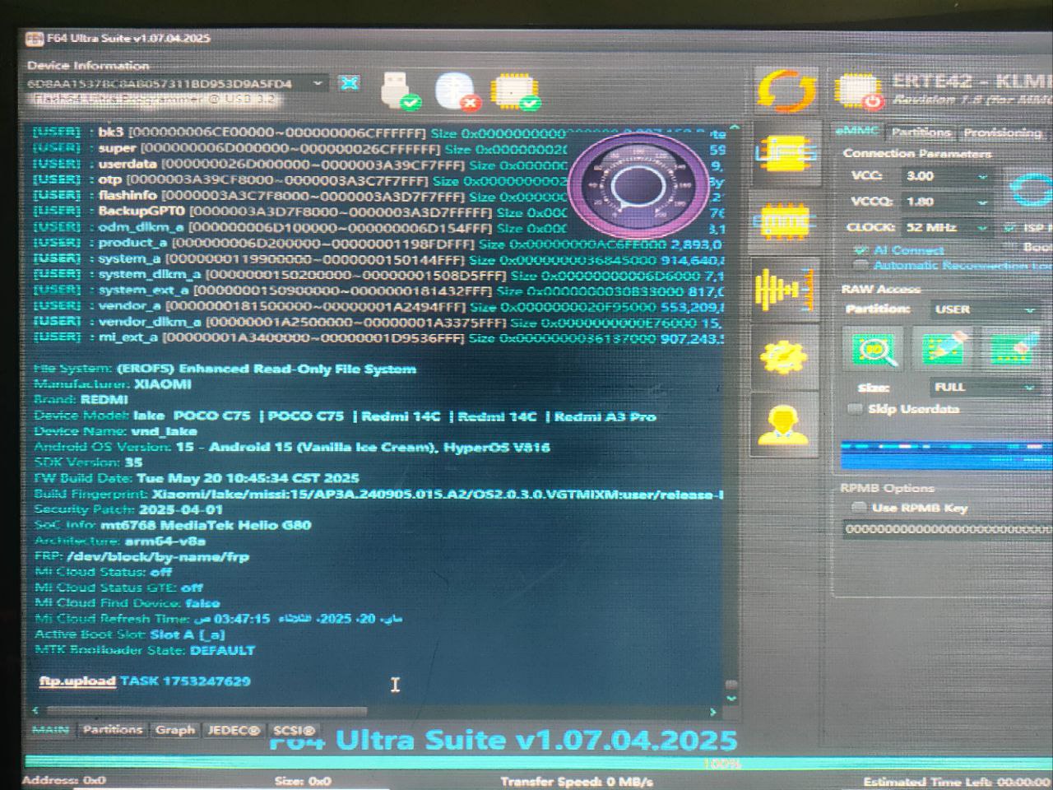
Task: Open the Partition USER dropdown
Action: [984, 309]
